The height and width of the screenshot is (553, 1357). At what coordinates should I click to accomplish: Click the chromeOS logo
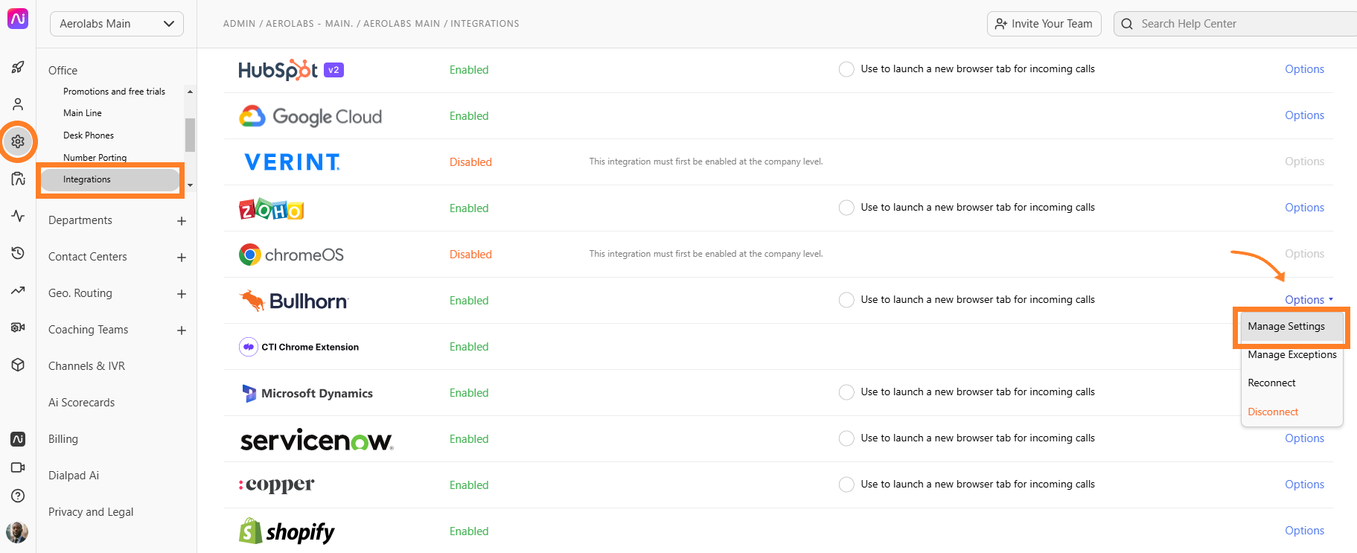tap(291, 255)
